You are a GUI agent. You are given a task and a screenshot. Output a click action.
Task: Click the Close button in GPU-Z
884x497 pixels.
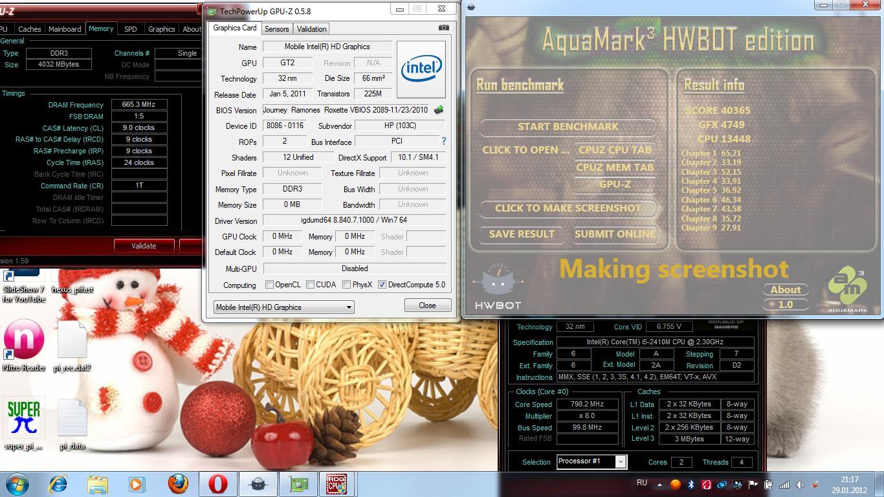(x=427, y=305)
